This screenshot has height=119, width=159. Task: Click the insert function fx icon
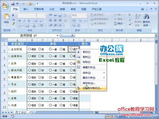73,35
